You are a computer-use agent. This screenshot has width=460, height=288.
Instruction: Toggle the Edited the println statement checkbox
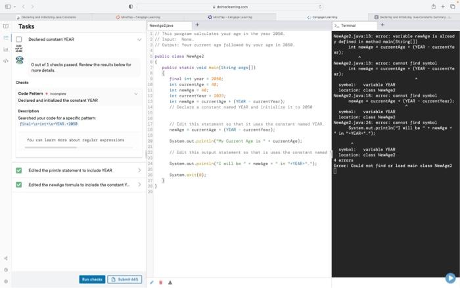click(19, 170)
